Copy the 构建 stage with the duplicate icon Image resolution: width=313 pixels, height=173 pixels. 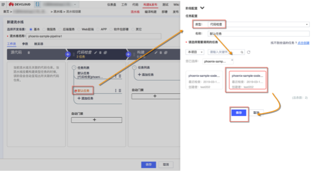[166, 53]
